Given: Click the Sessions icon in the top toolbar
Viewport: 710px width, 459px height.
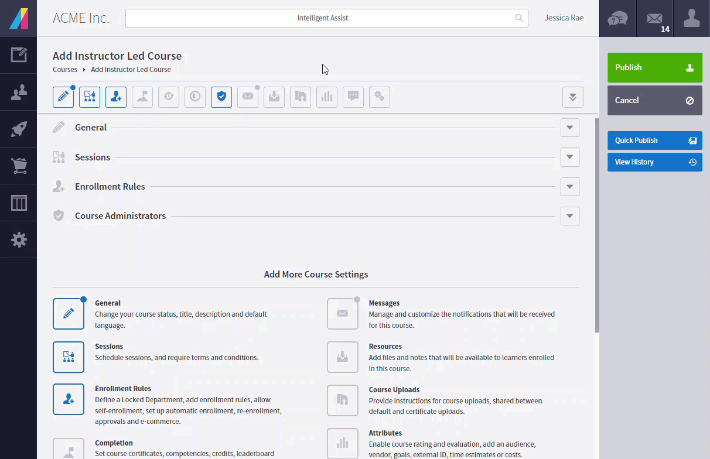Looking at the screenshot, I should [x=90, y=97].
